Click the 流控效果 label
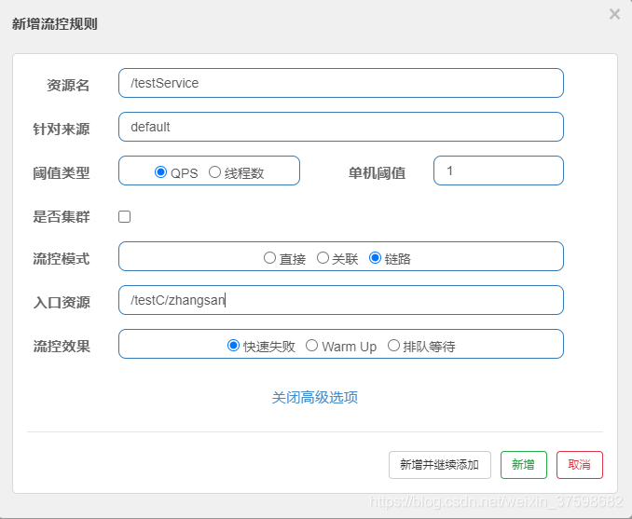 click(x=62, y=346)
